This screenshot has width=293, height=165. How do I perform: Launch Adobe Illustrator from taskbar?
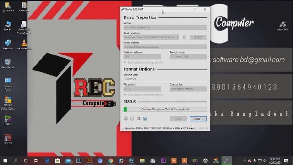tap(89, 160)
